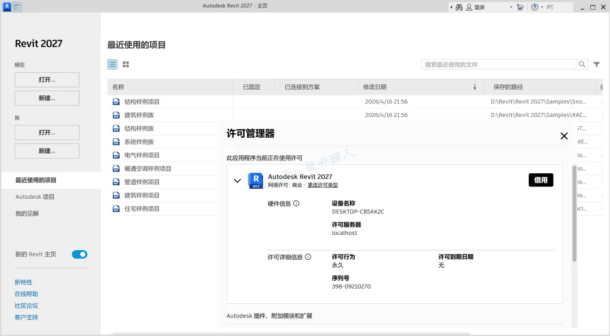Screen dimensions: 610x336
Task: Click the 搜索最近使用的文件 search field
Action: (499, 64)
